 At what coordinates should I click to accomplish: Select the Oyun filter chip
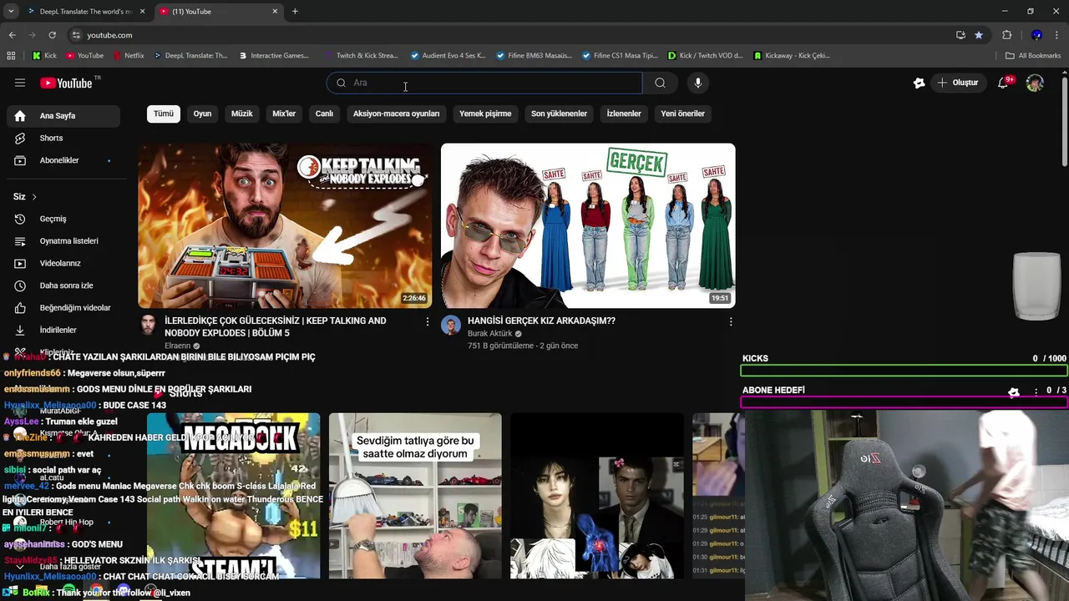pos(203,114)
